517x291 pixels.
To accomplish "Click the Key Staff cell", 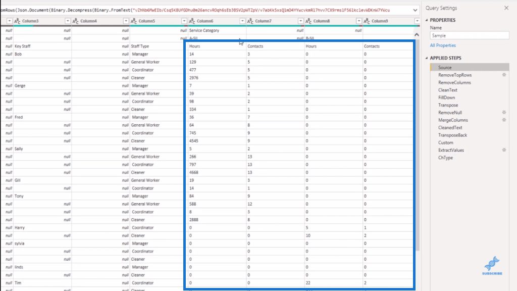I will tap(42, 46).
